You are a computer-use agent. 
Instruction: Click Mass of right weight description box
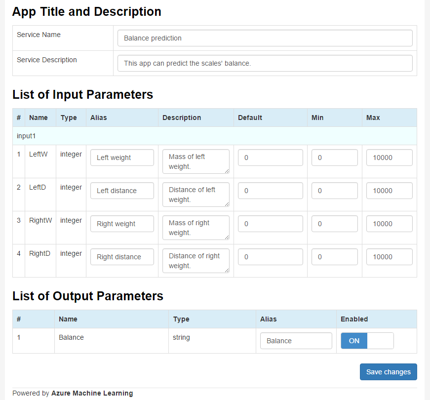point(196,228)
